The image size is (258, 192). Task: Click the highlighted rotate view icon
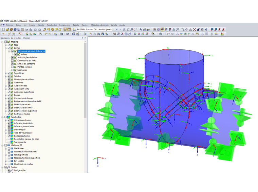click(x=162, y=29)
